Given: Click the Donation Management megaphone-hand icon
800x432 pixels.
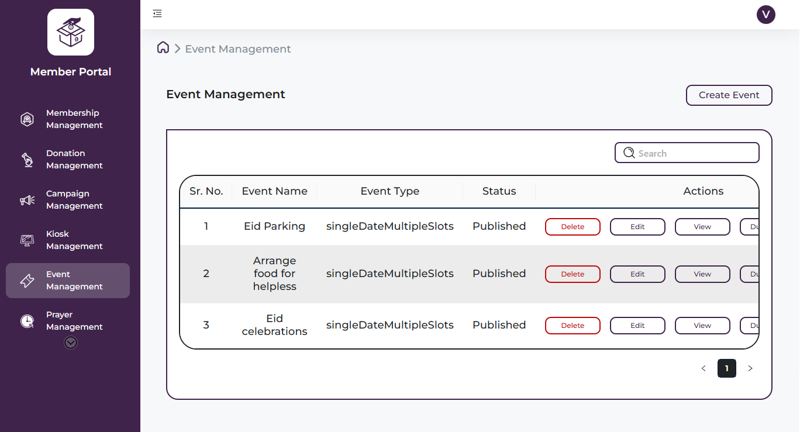Looking at the screenshot, I should click(27, 159).
